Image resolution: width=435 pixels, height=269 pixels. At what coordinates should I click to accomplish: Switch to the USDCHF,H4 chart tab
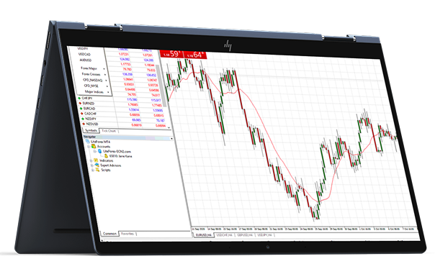pos(225,235)
